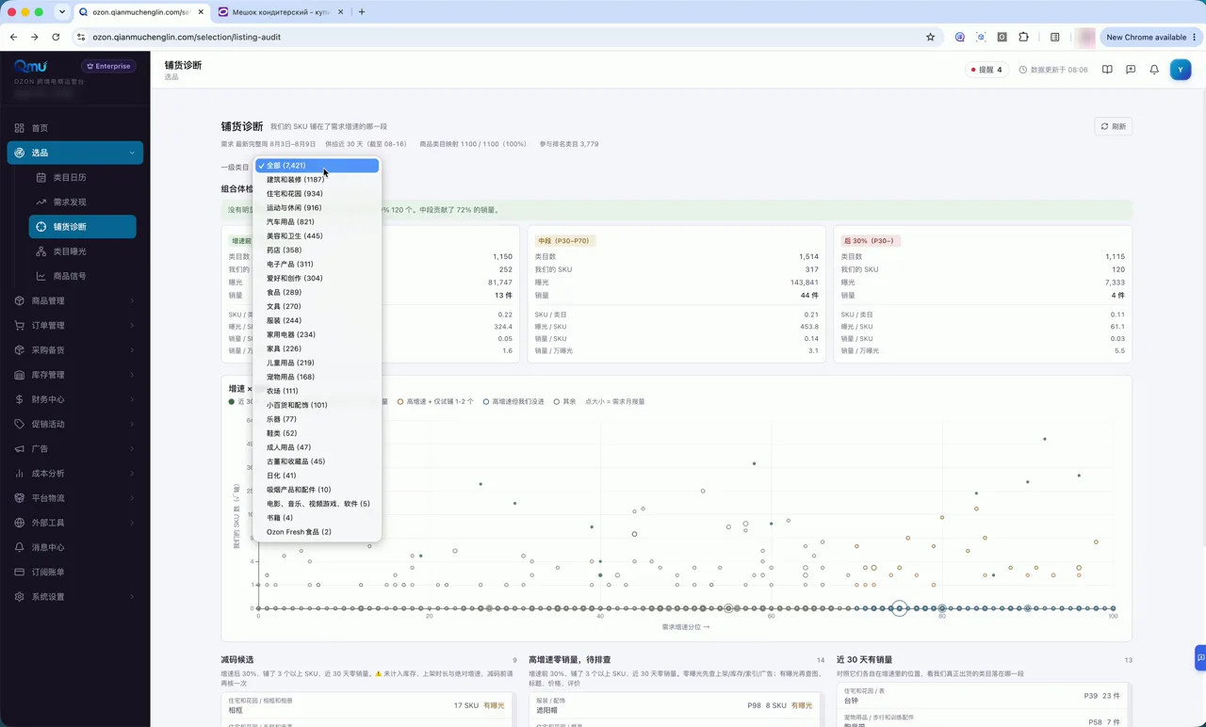Click the 消息中心 bell icon in sidebar
Screen dimensions: 1206x727
click(x=19, y=547)
